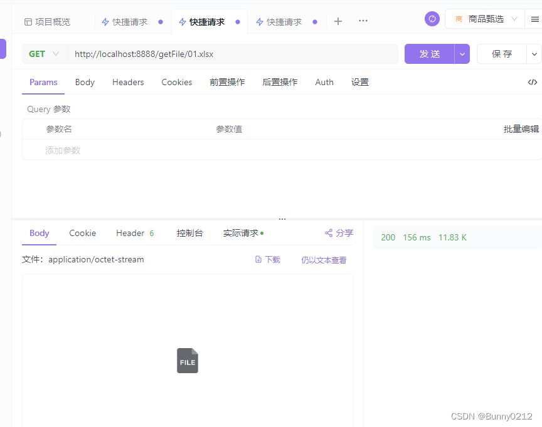
Task: Click 批量编辑 bulk edit link
Action: [521, 129]
